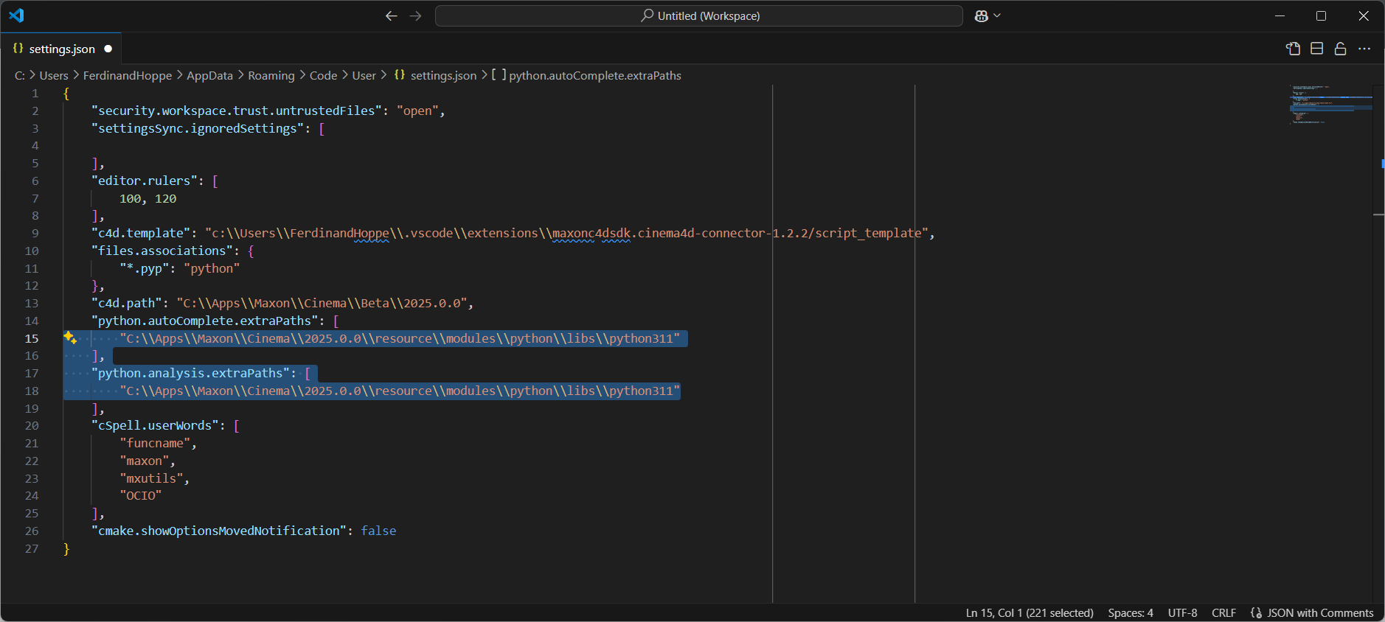Open the editor More Actions ellipsis
1385x622 pixels.
click(1364, 49)
